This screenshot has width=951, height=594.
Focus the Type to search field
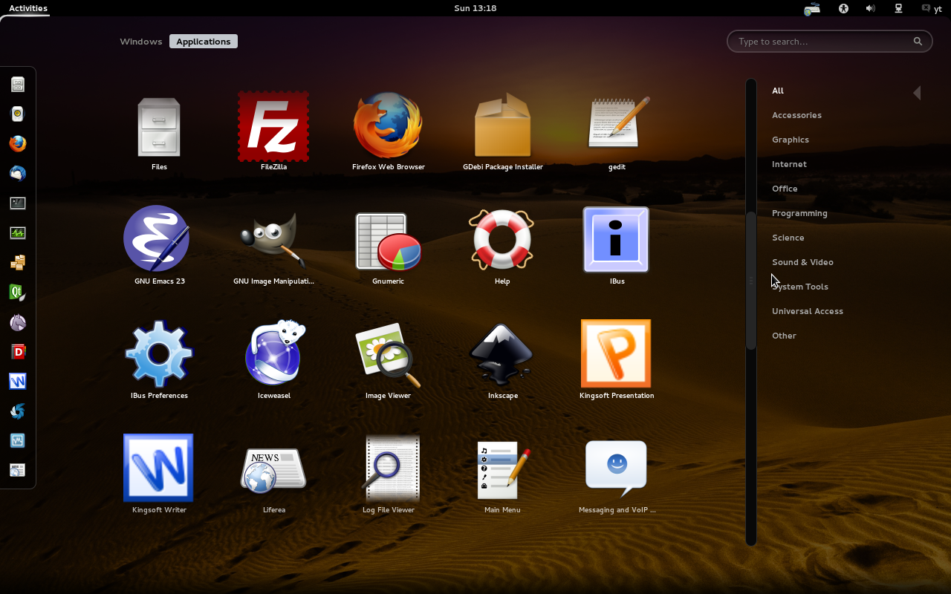coord(829,42)
